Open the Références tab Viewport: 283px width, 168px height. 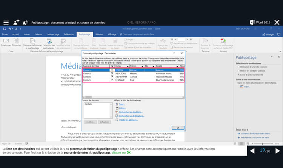point(69,34)
